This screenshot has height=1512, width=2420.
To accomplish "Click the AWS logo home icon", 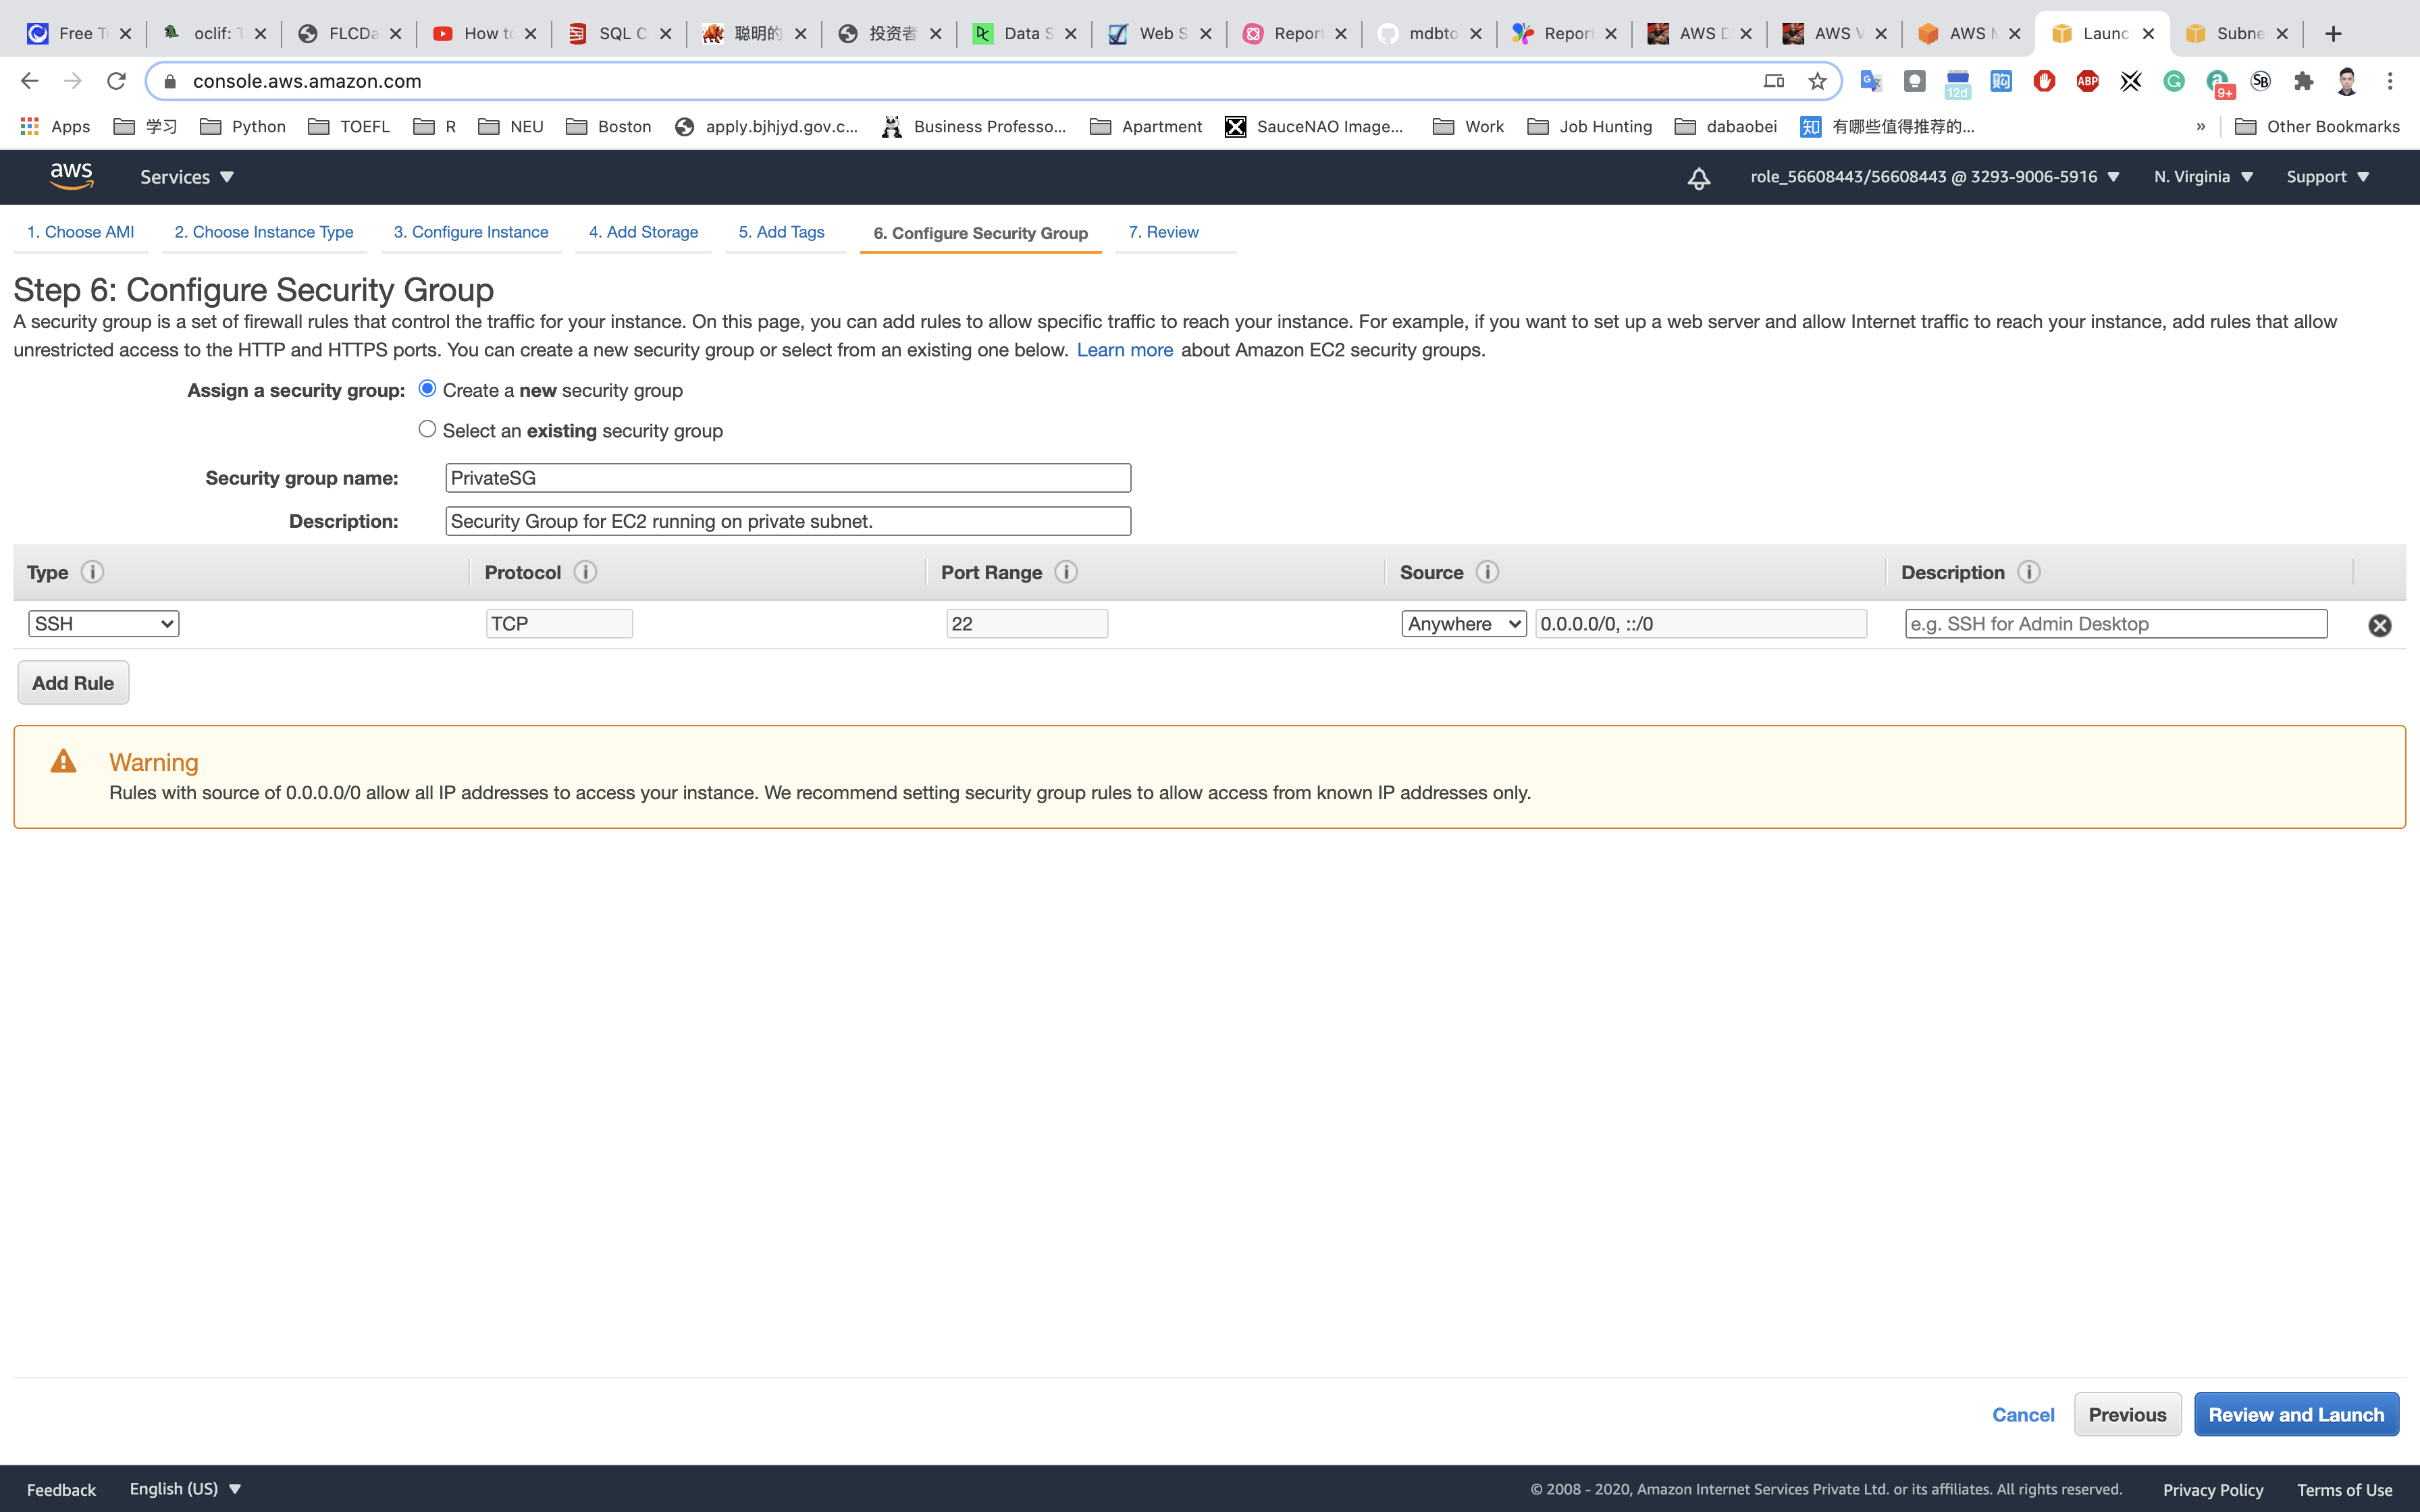I will [x=71, y=176].
